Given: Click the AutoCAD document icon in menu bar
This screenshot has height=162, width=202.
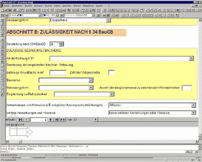Looking at the screenshot, I should tap(2, 6).
